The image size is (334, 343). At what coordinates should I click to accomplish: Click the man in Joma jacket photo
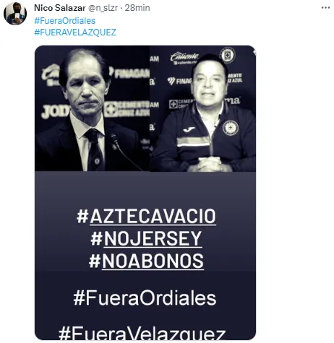pos(203,108)
